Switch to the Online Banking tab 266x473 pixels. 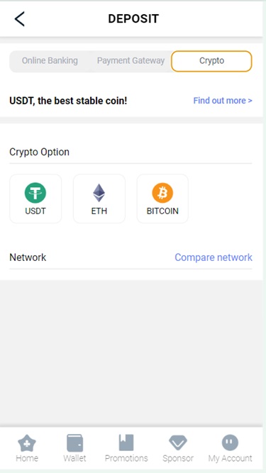(x=50, y=61)
